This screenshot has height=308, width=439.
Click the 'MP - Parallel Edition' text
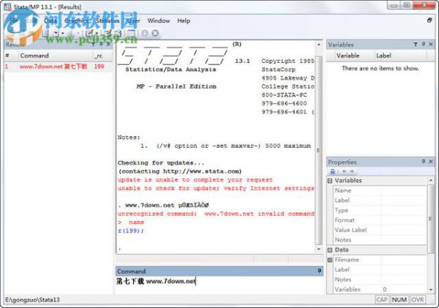176,86
